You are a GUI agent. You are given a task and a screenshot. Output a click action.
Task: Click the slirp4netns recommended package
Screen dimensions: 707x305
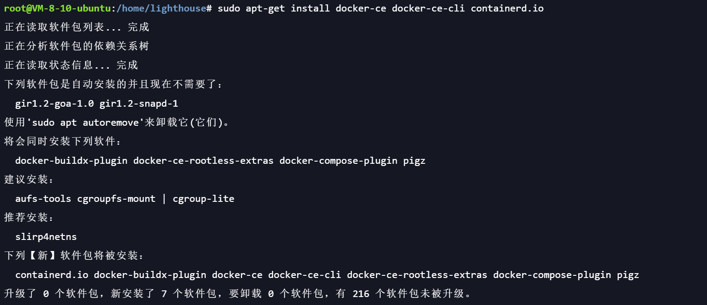(x=46, y=237)
